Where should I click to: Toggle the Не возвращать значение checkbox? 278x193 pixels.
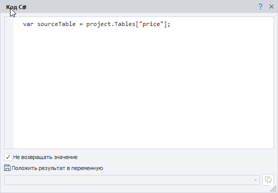click(x=8, y=157)
